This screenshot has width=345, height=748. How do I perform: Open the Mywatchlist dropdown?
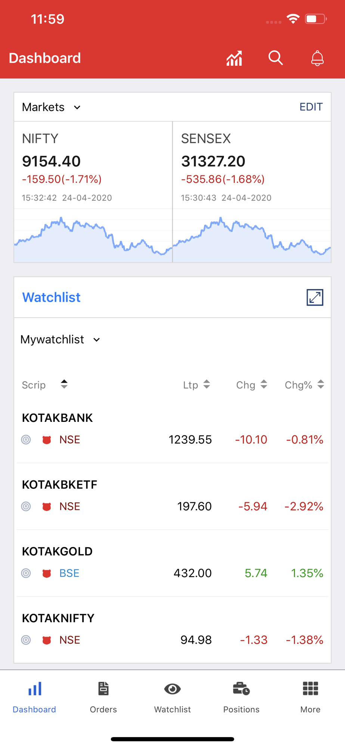60,339
